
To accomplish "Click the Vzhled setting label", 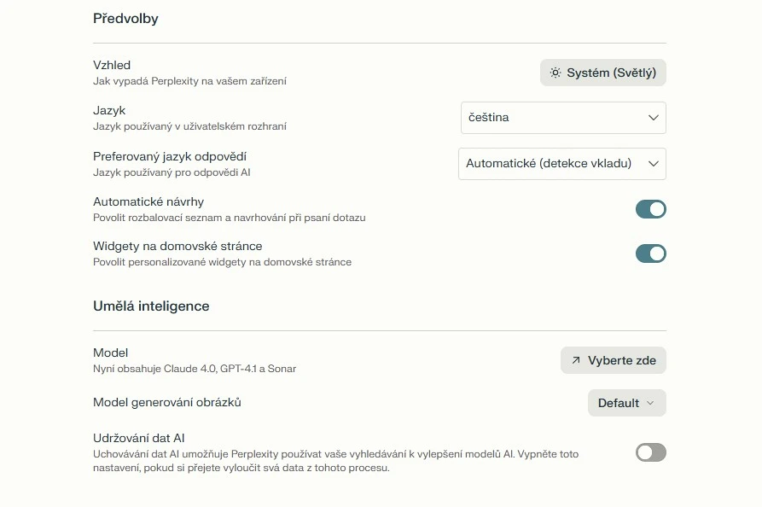I will (x=112, y=65).
